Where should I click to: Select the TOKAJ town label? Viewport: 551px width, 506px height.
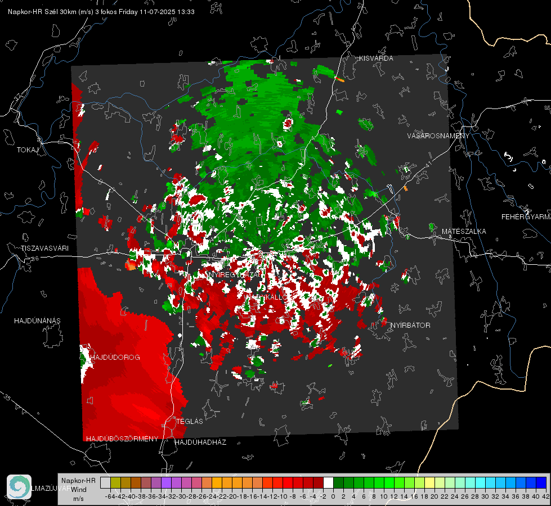point(28,150)
